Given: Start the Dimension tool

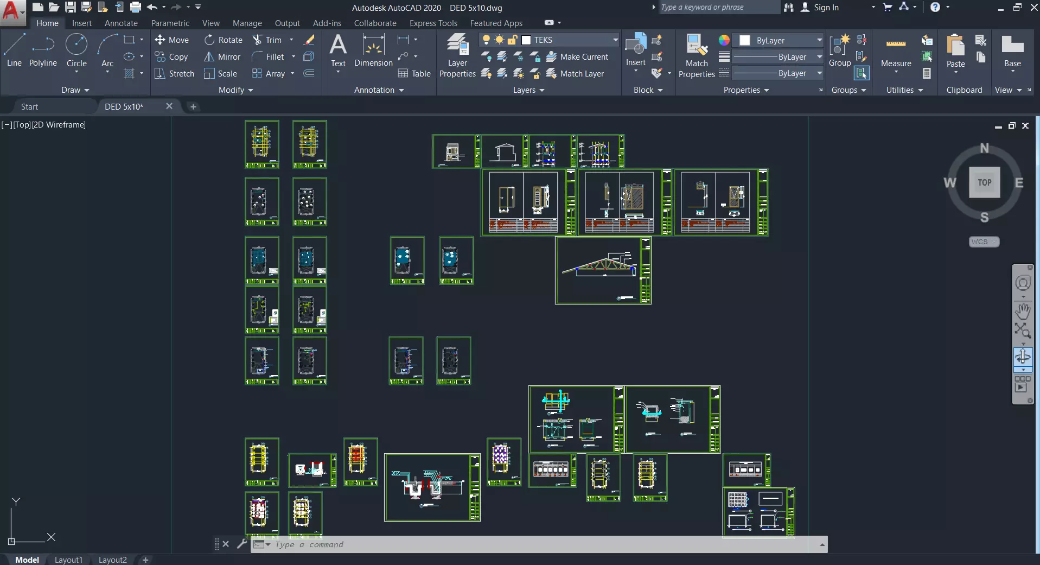Looking at the screenshot, I should [x=373, y=50].
